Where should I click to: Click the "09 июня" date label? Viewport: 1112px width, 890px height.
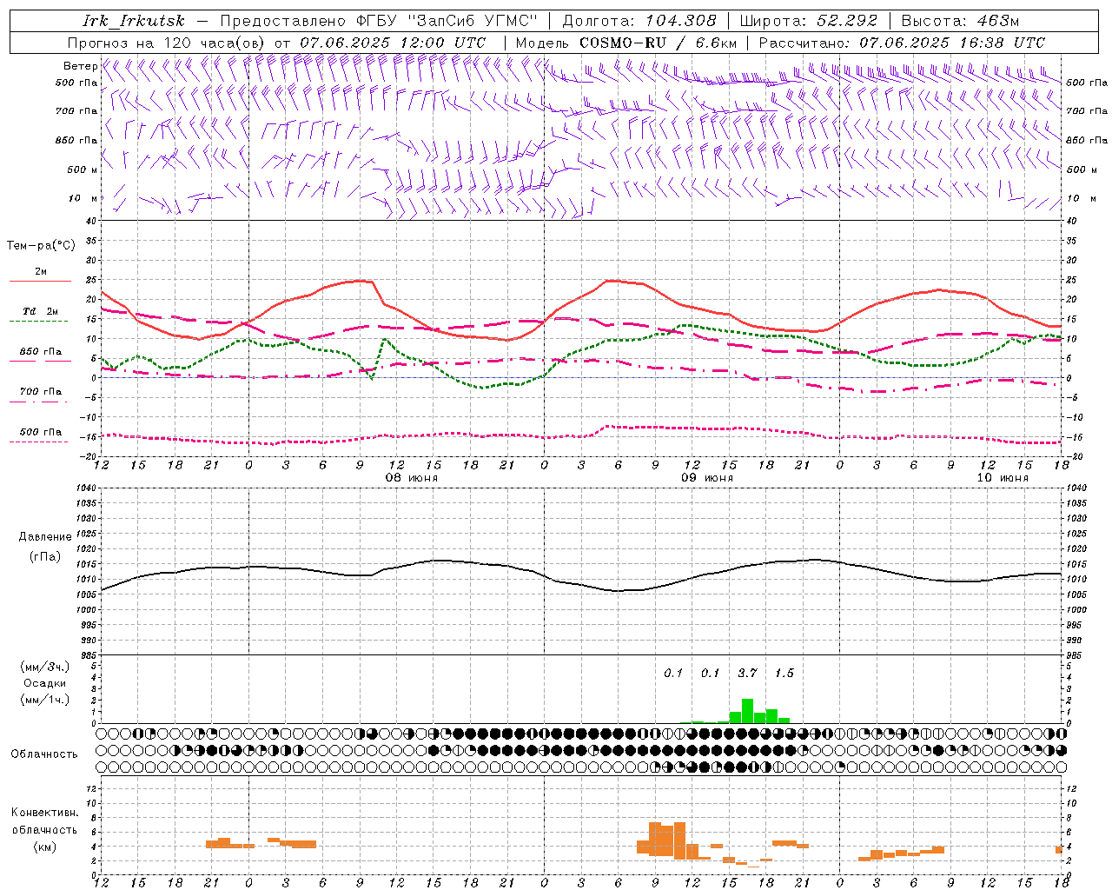click(707, 478)
